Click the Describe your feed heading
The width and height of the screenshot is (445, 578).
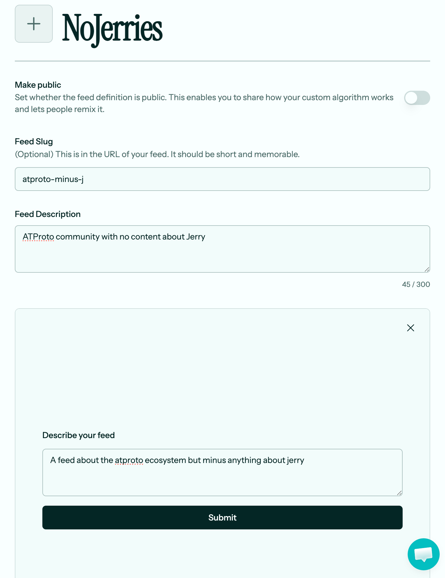(x=79, y=435)
